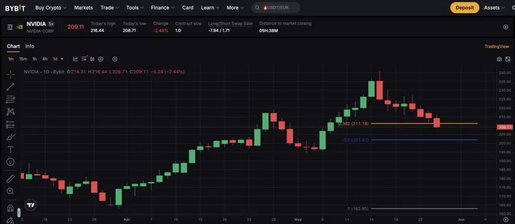This screenshot has height=224, width=515.
Task: Expand the Learn dropdown menu
Action: pos(210,8)
